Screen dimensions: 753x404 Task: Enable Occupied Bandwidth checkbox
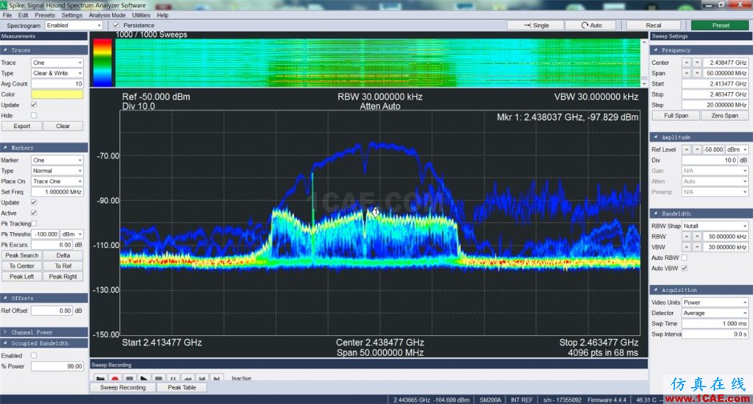pyautogui.click(x=34, y=355)
